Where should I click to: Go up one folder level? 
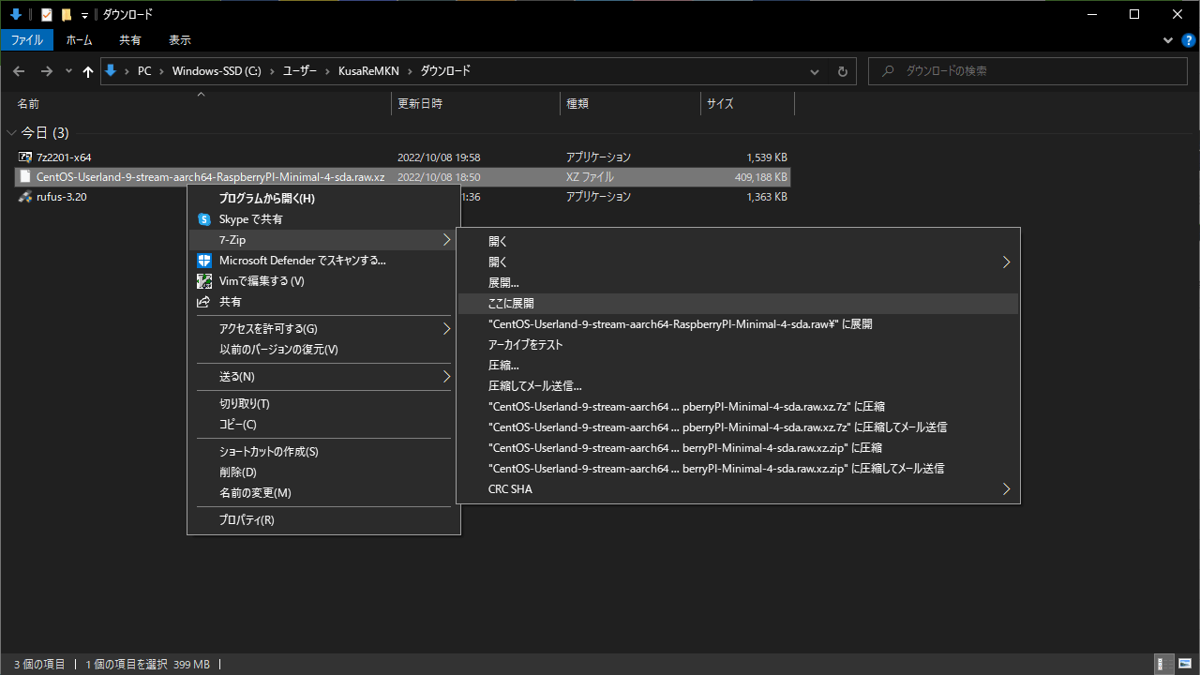[x=88, y=71]
